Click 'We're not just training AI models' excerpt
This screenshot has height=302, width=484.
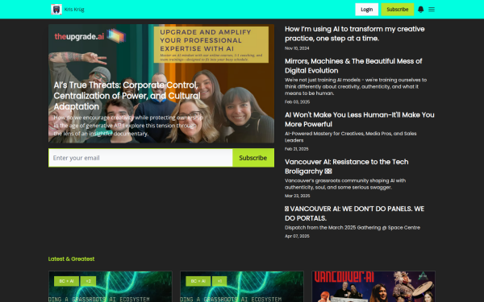tap(356, 87)
